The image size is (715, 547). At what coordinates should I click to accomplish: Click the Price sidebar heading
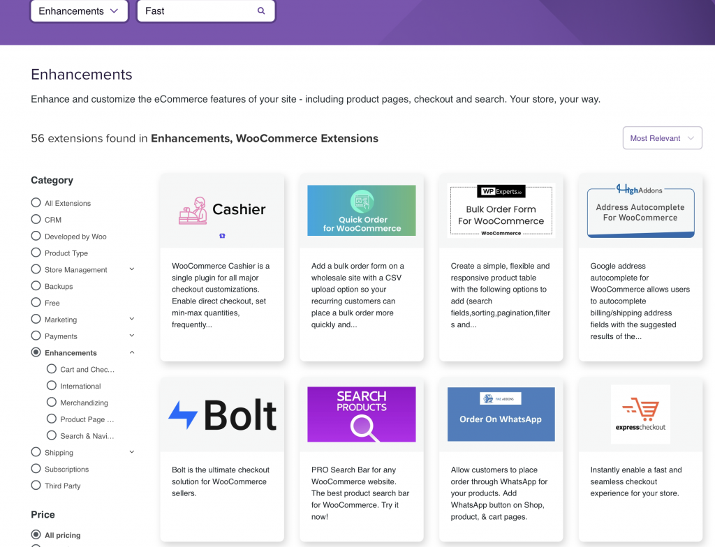click(43, 514)
